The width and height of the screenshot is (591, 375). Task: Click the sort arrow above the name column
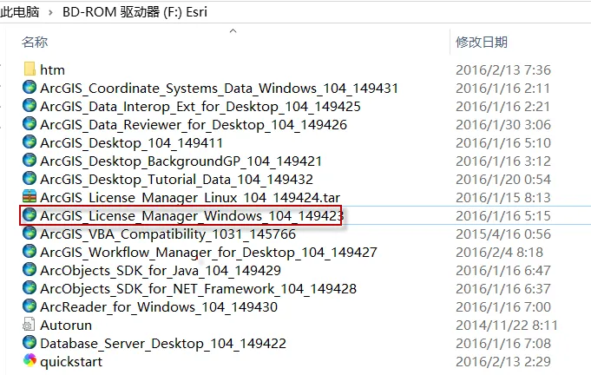click(232, 30)
